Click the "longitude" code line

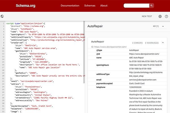click(34, 62)
